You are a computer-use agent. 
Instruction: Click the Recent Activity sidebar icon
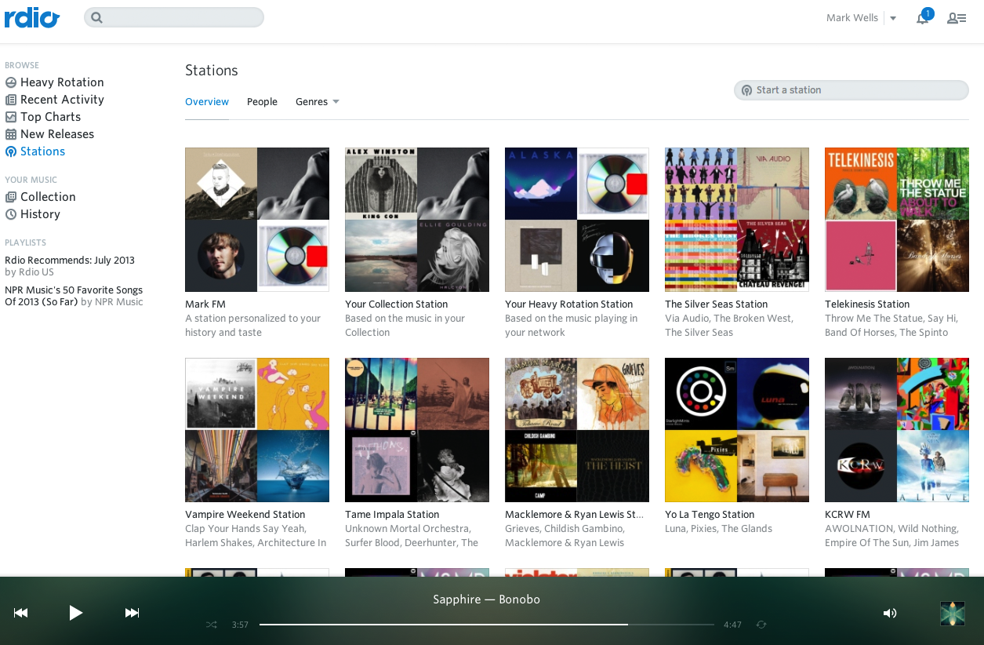tap(11, 100)
